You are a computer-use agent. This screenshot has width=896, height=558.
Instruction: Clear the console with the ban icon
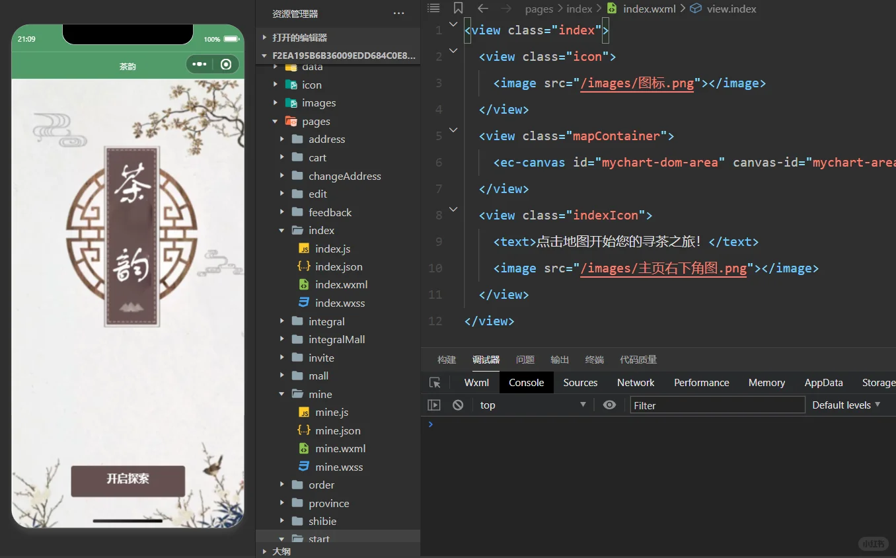pyautogui.click(x=458, y=405)
